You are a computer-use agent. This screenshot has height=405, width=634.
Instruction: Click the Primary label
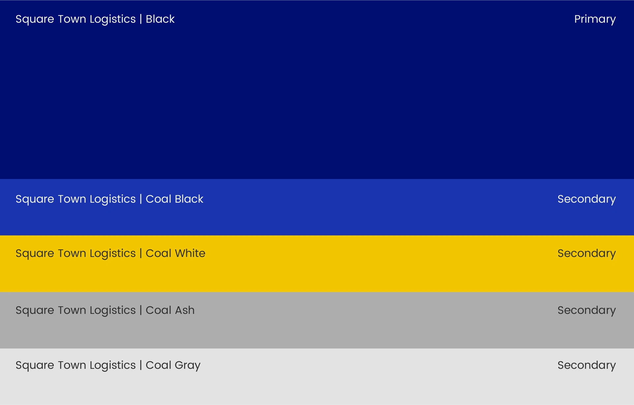point(595,19)
